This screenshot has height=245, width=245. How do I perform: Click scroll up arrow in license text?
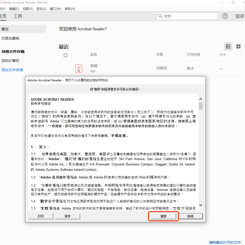tap(201, 99)
